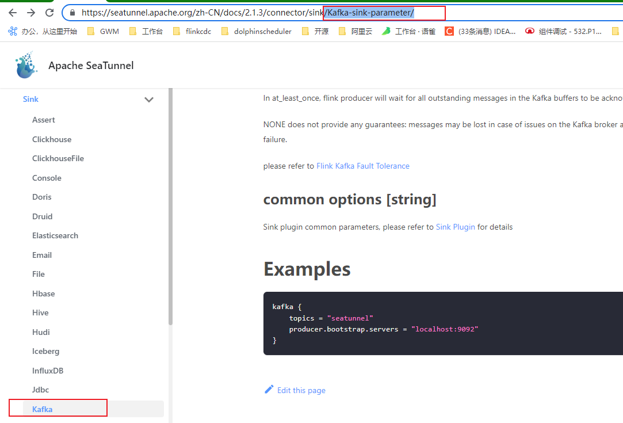Open the (33条消息) IDEA bookmark
623x423 pixels.
(480, 32)
